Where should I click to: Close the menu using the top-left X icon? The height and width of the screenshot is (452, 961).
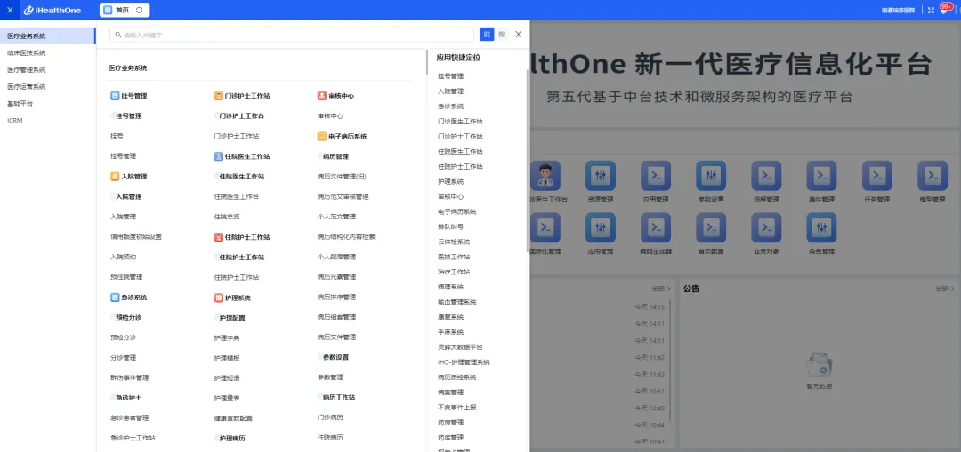[x=9, y=10]
